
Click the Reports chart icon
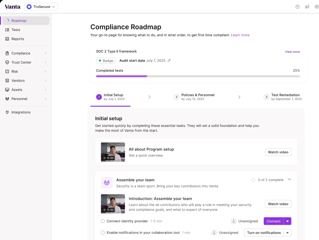[7, 39]
